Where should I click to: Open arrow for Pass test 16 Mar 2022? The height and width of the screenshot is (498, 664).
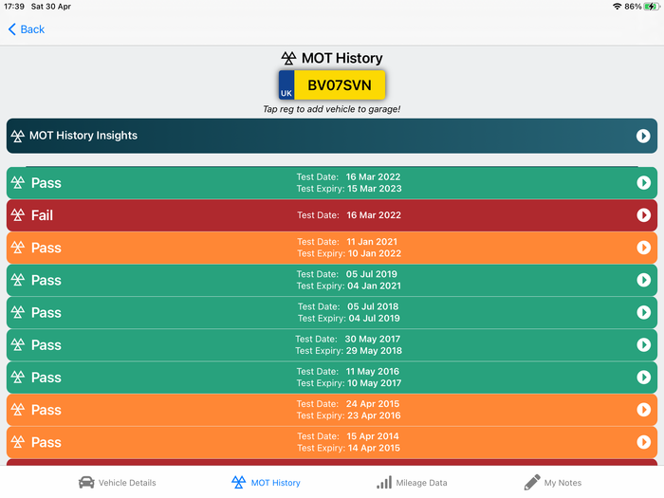[643, 182]
